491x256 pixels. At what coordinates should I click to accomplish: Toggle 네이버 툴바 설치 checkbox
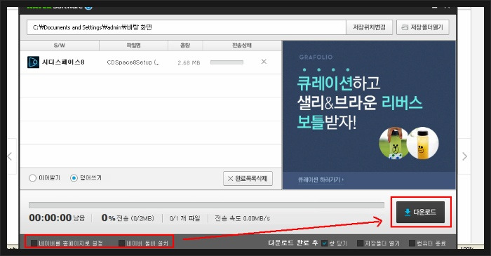122,243
